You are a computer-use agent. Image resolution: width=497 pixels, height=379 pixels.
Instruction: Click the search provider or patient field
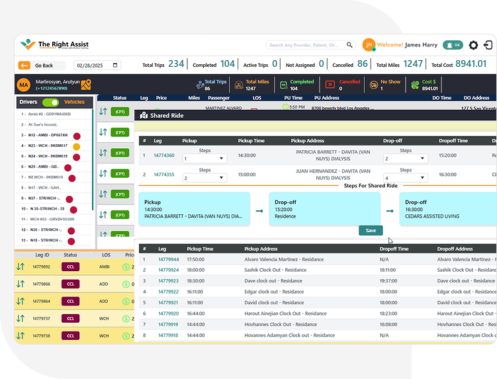(306, 45)
